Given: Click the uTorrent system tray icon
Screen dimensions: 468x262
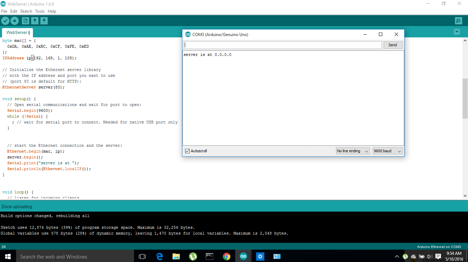Looking at the screenshot, I should tap(405, 256).
